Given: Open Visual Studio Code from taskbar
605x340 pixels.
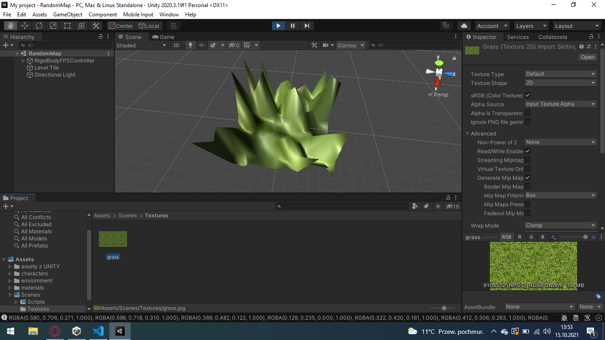Looking at the screenshot, I should pyautogui.click(x=98, y=331).
